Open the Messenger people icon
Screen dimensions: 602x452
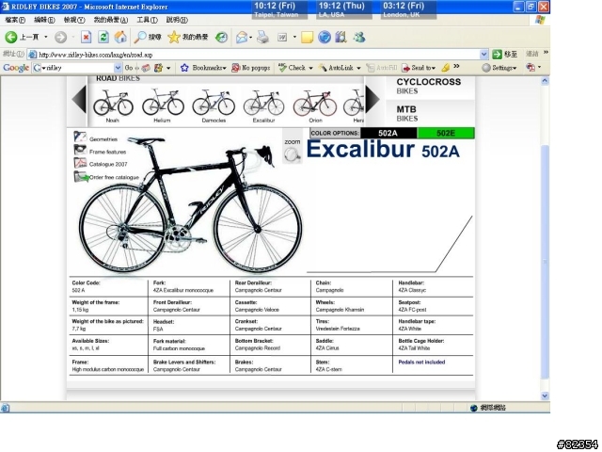[x=359, y=37]
